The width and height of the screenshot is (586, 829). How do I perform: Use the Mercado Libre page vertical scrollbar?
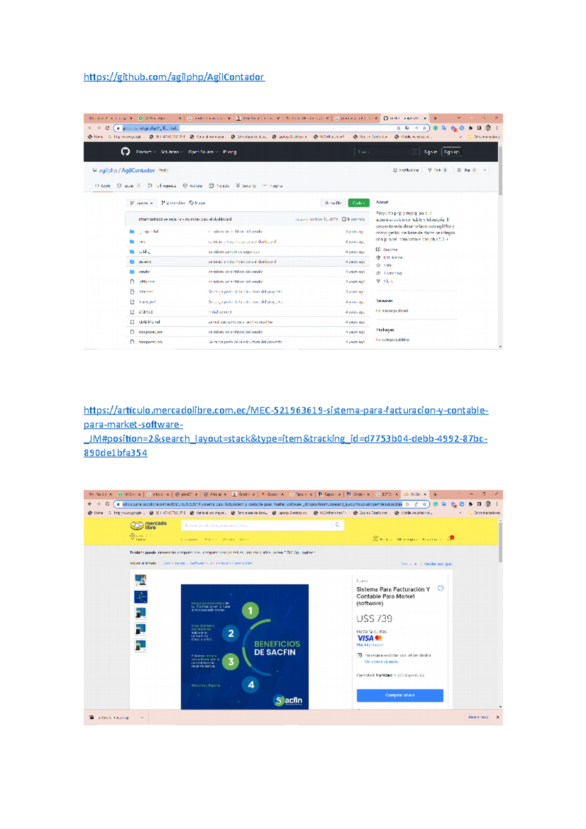point(500,542)
